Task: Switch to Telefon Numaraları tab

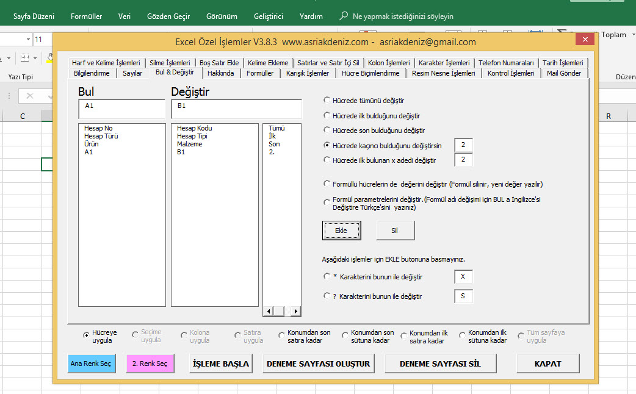Action: click(506, 63)
